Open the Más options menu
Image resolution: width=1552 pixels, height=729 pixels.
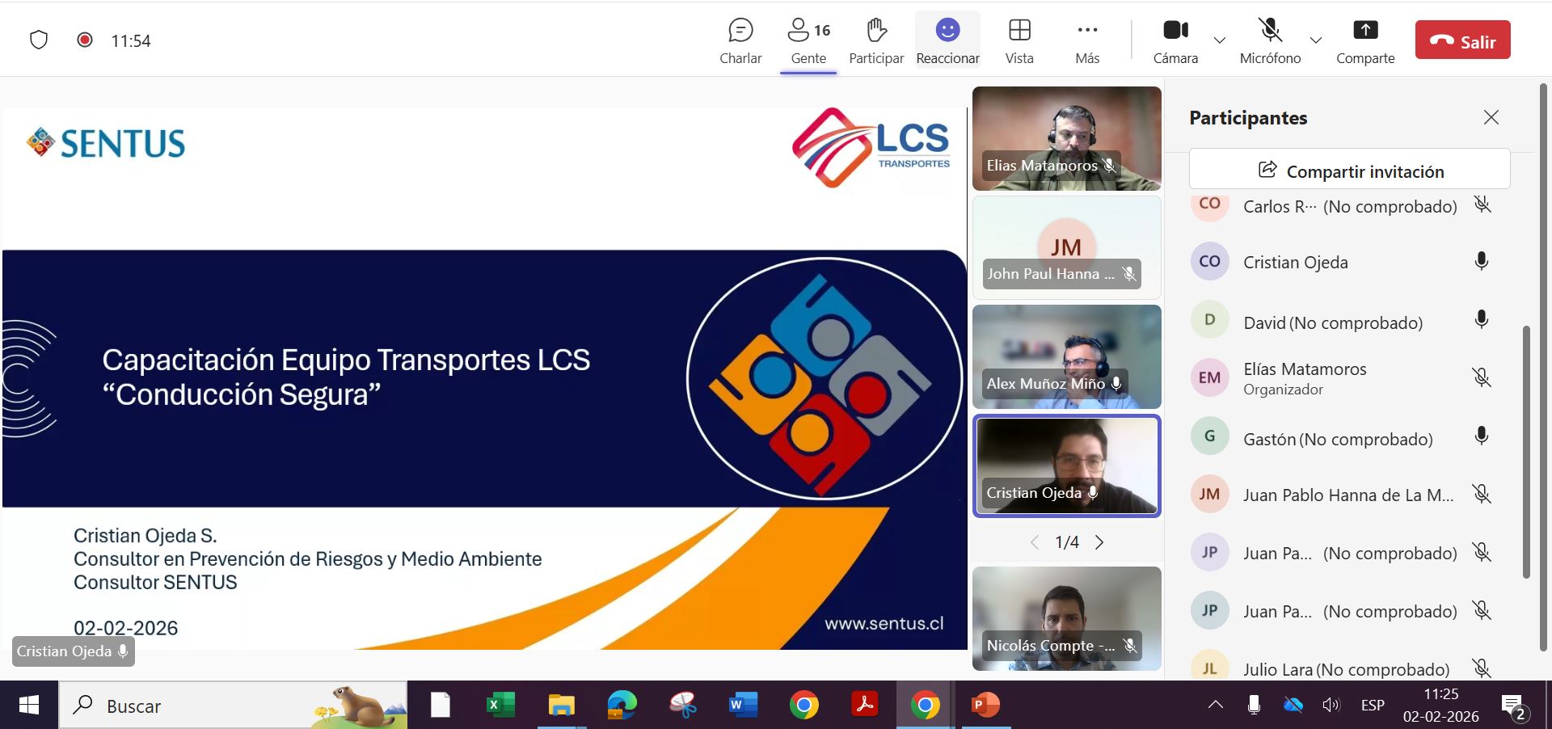(1086, 39)
